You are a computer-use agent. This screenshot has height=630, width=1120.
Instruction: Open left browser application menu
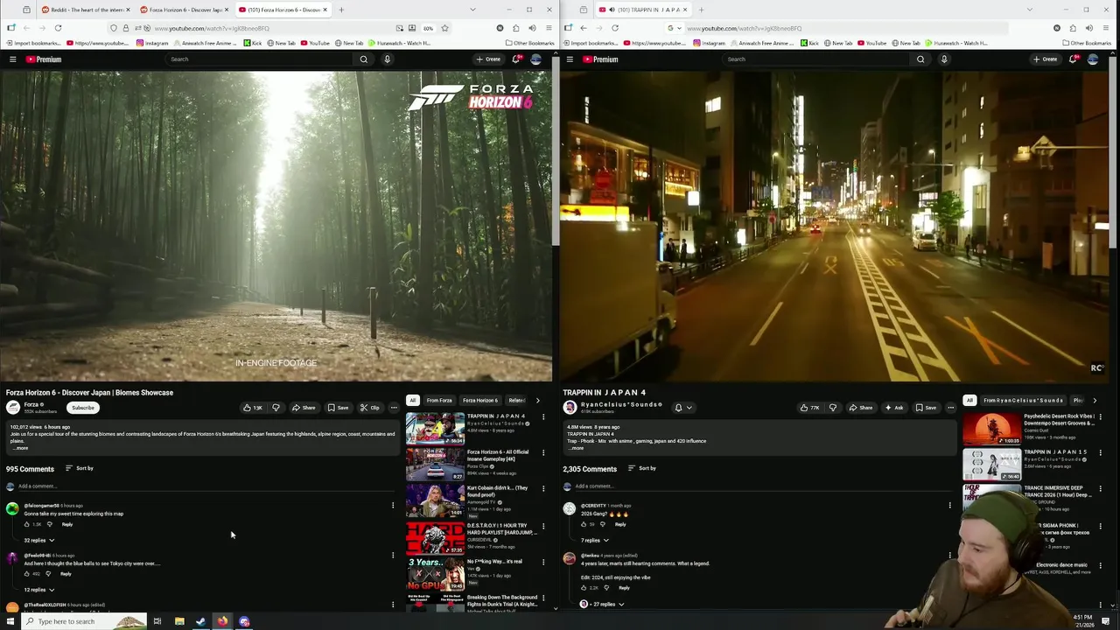[549, 28]
